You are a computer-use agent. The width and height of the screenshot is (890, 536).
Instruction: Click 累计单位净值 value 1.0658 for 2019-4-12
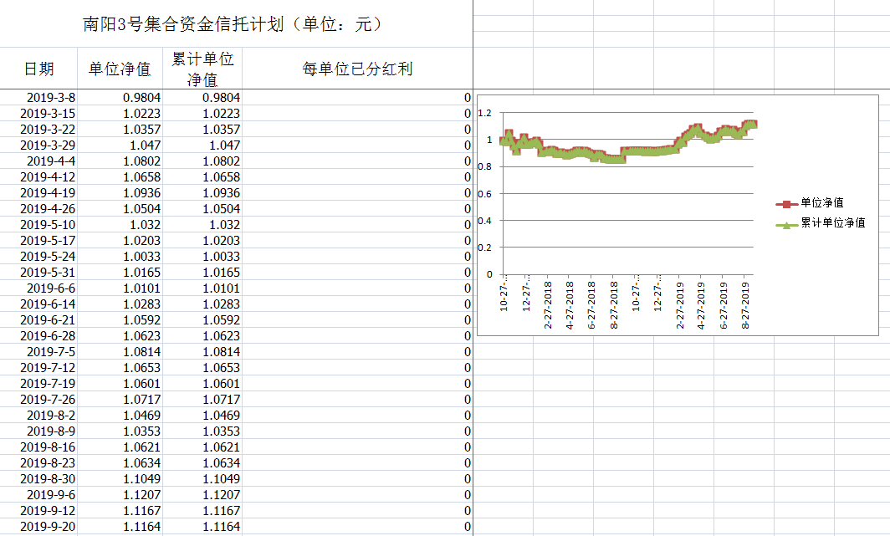tap(202, 177)
